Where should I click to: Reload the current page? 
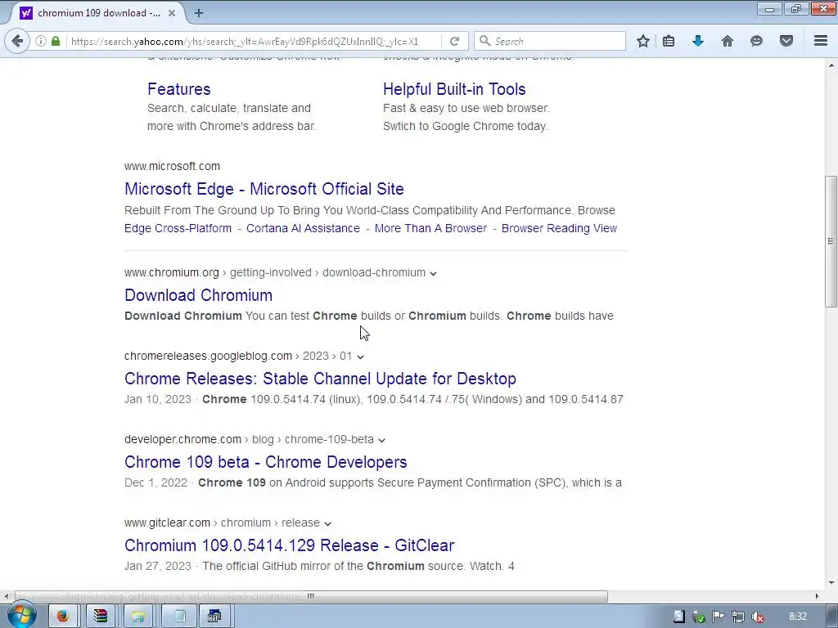tap(455, 41)
